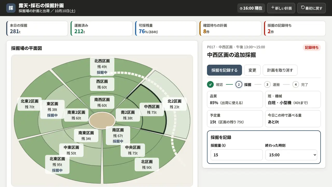Click the 記録待ち status badge
332x187 pixels.
(312, 48)
